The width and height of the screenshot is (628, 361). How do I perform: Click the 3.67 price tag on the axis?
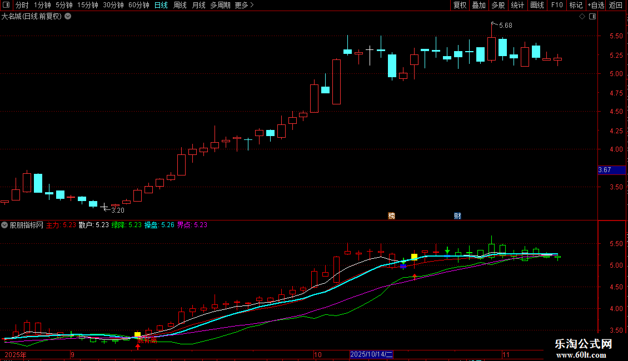(611, 170)
